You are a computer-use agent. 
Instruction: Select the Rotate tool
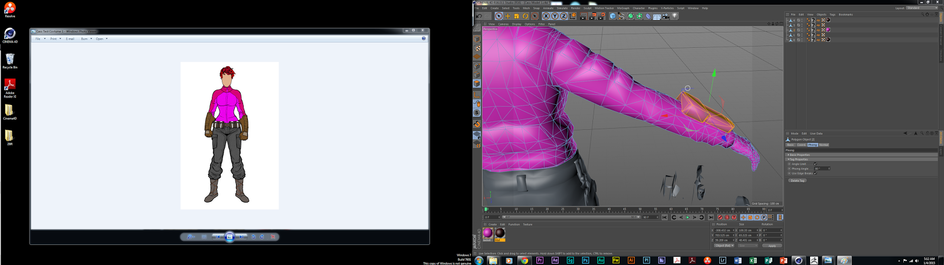526,16
